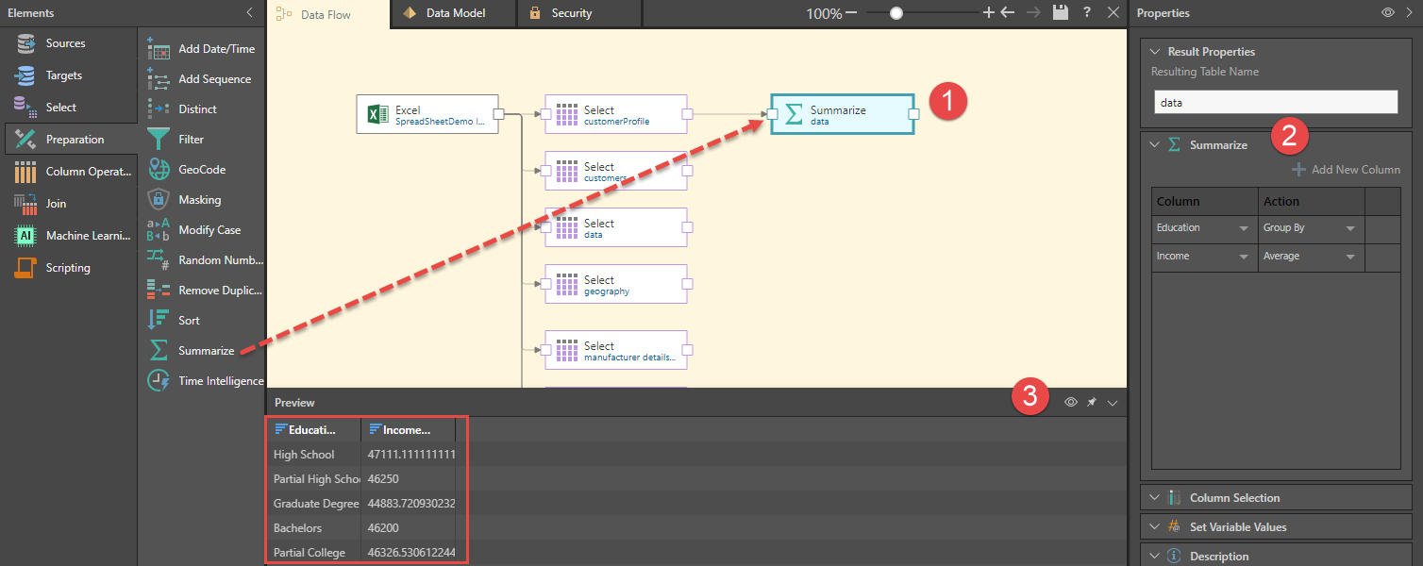
Task: Click the zoom slider handle
Action: [896, 13]
